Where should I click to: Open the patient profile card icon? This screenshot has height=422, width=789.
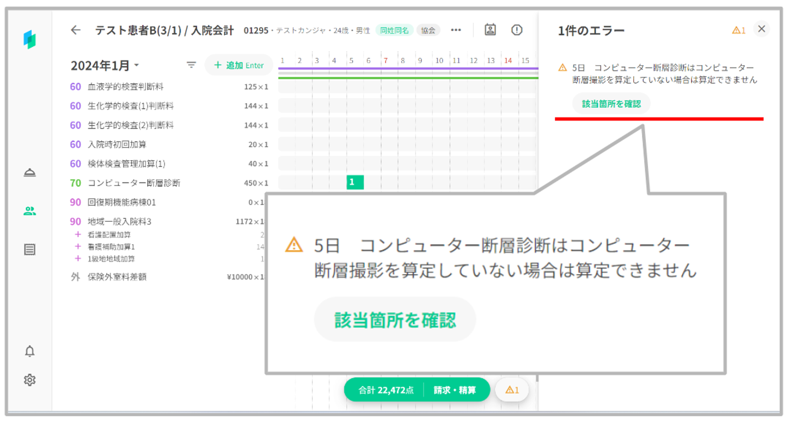click(490, 30)
